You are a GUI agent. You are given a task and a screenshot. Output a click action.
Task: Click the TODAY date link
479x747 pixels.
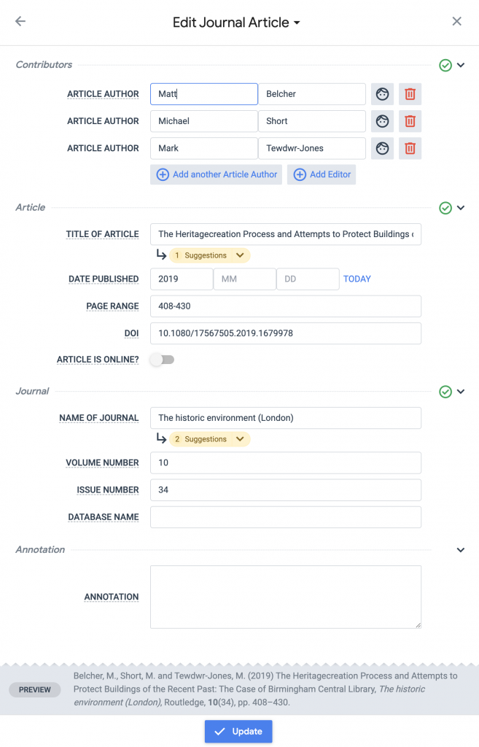click(357, 279)
